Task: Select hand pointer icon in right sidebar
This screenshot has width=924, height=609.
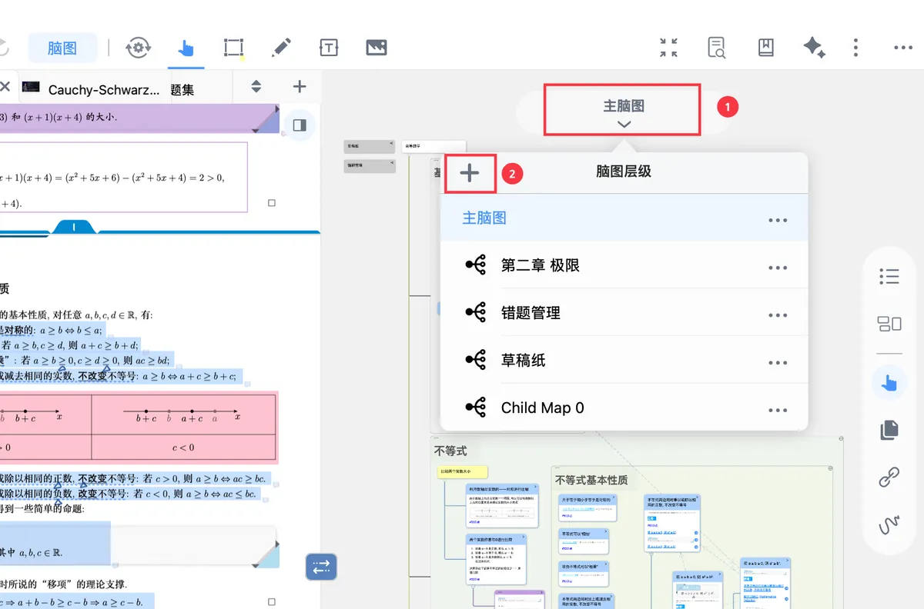Action: (889, 382)
